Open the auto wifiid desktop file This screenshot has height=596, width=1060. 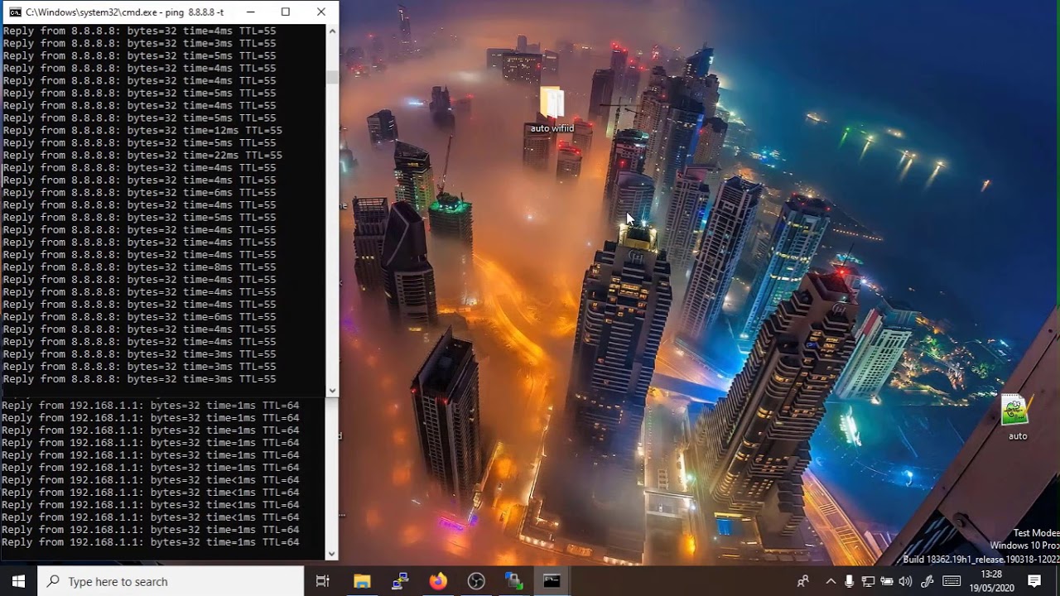[552, 109]
